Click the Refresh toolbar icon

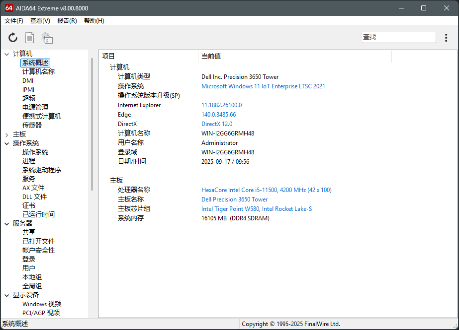coord(13,38)
